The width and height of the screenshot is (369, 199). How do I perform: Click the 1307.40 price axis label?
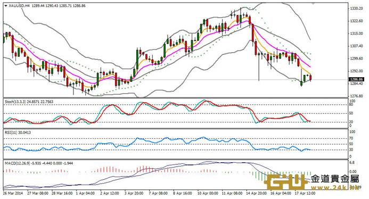coord(356,46)
